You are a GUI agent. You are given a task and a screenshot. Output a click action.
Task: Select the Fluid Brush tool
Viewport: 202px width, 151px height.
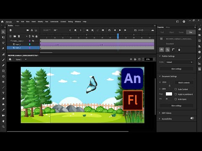[3, 54]
